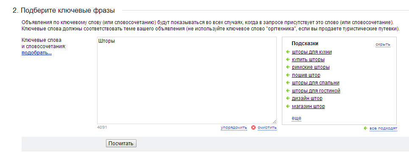Add 'шторы для гостиной' via green arrow
Screen dimensions: 409x157
288,91
